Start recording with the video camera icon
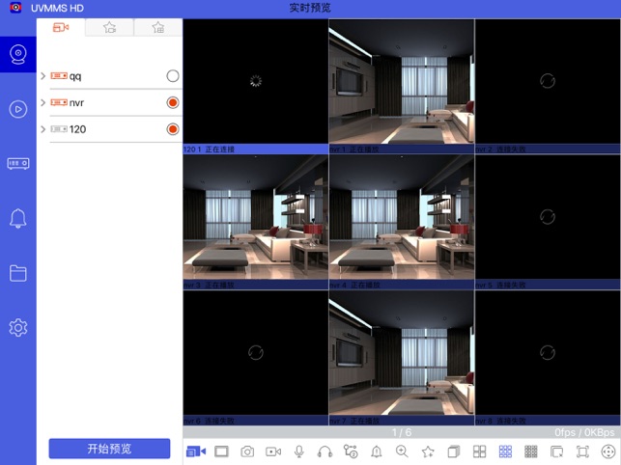Image resolution: width=621 pixels, height=465 pixels. pos(273,451)
